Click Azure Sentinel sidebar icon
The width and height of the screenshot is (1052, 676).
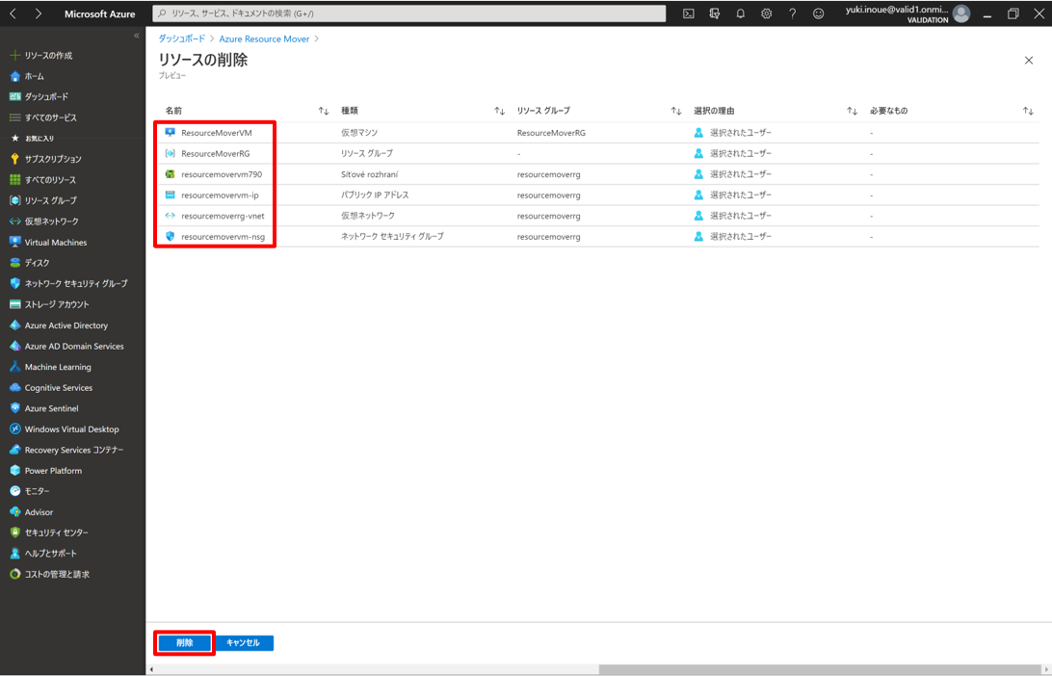tap(14, 407)
